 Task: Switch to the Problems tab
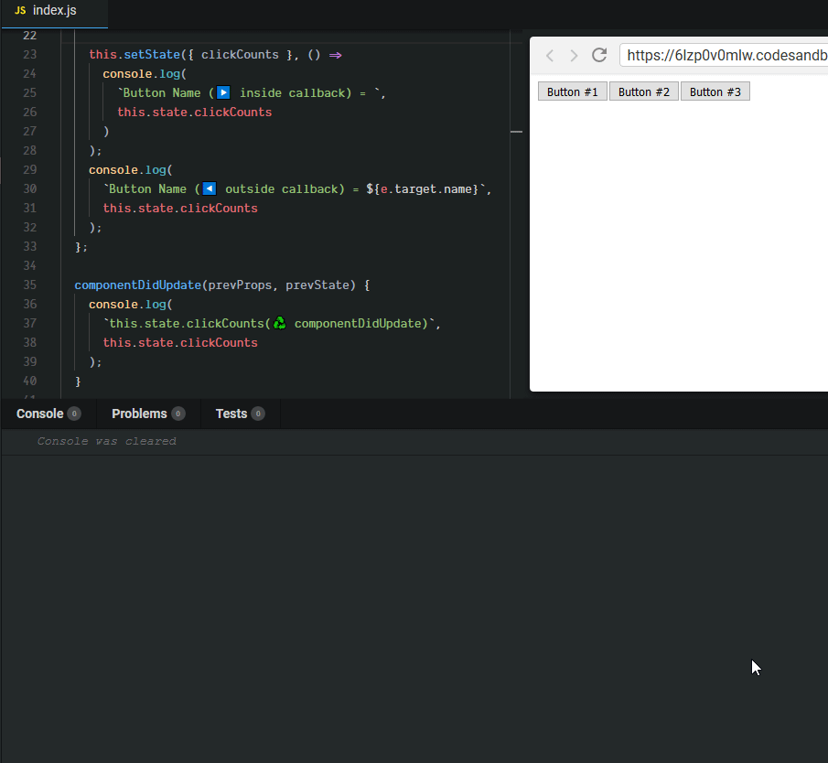tap(139, 414)
